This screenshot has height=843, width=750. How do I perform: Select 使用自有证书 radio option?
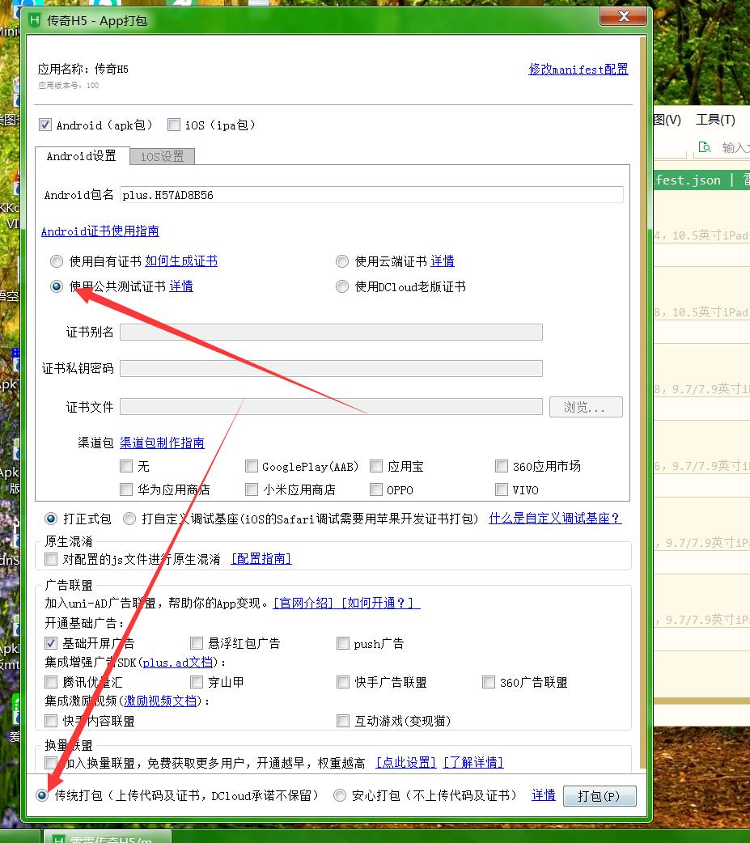point(57,261)
